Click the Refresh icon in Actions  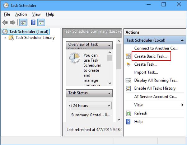(x=129, y=113)
